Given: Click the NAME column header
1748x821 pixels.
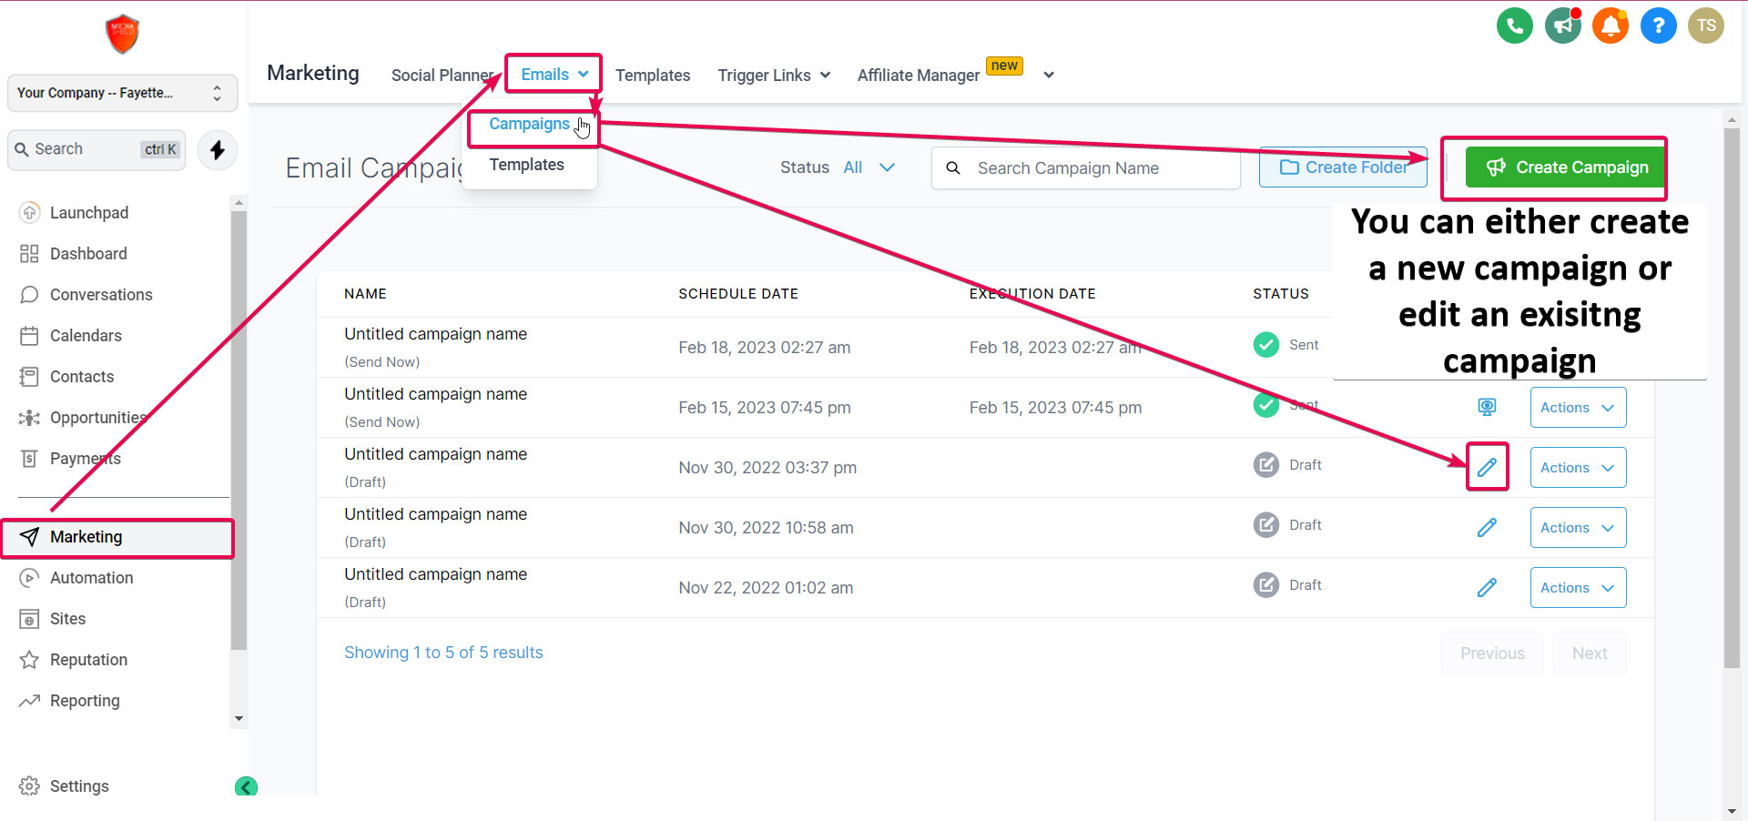Looking at the screenshot, I should pos(365,293).
